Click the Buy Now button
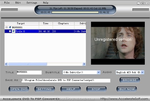Viewport: 150px width, 101px height. click(127, 89)
